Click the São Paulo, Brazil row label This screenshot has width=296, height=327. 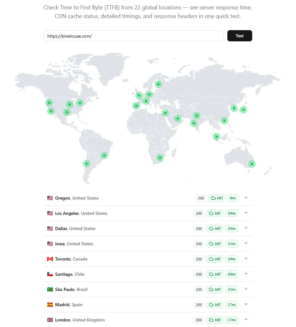point(71,289)
